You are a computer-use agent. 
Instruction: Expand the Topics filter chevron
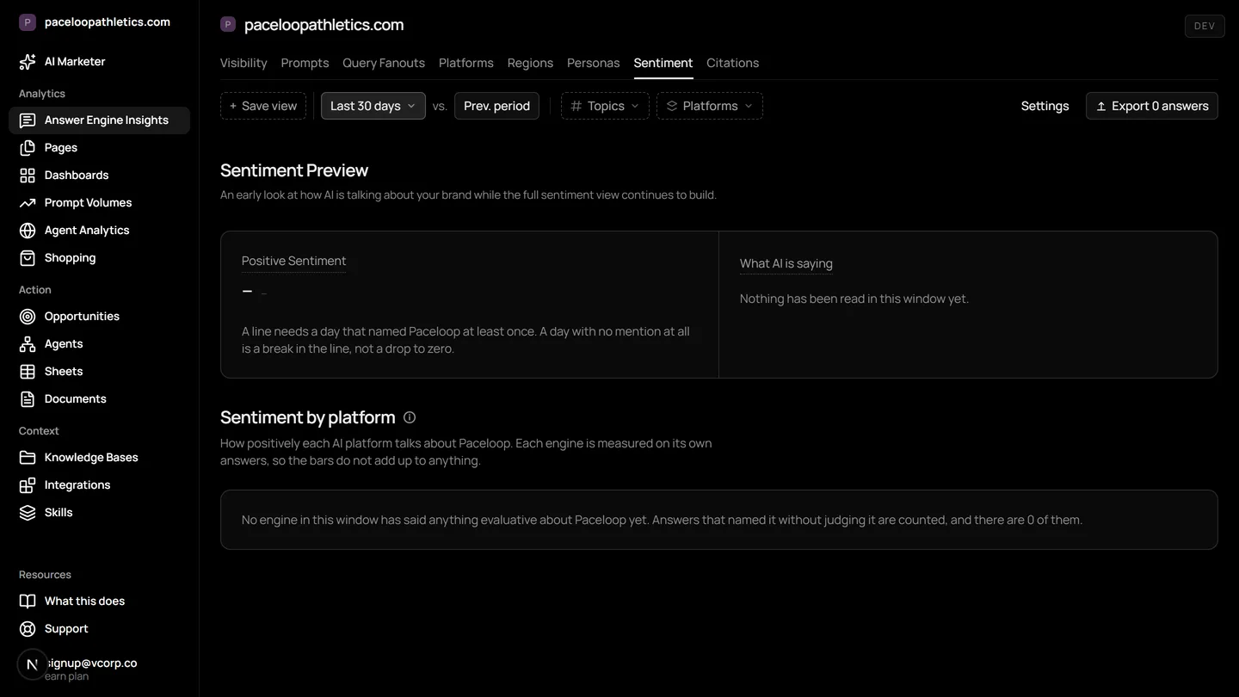[x=635, y=106]
